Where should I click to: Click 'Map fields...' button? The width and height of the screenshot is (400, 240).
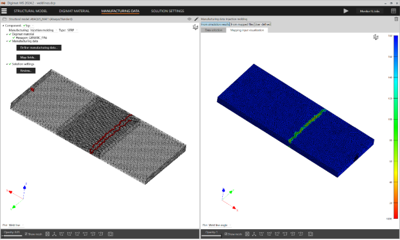pos(28,58)
